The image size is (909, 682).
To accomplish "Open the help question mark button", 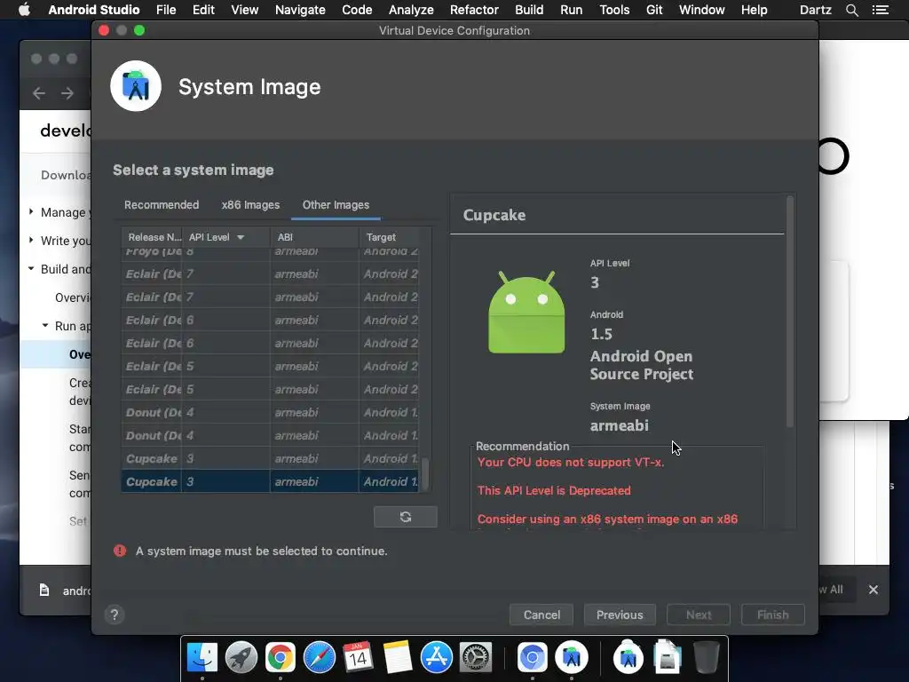I will (x=115, y=615).
